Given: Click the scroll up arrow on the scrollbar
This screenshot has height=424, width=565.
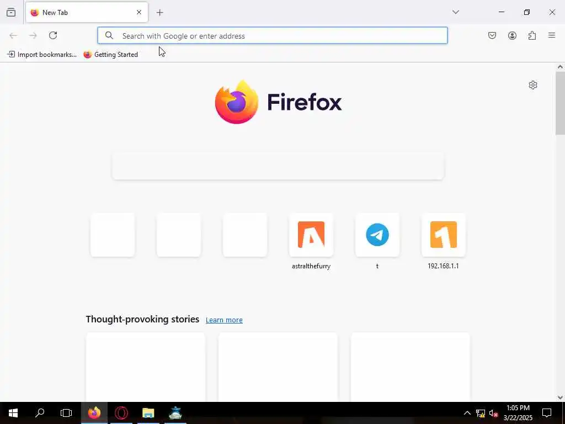Looking at the screenshot, I should [x=560, y=67].
